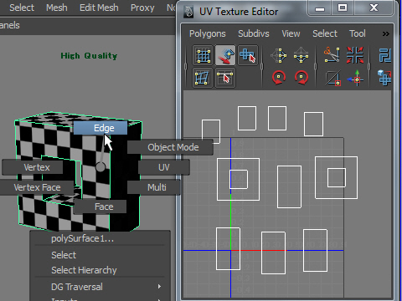Select the UV Lattice tool icon
Screen dimensions: 402x301
pyautogui.click(x=204, y=55)
